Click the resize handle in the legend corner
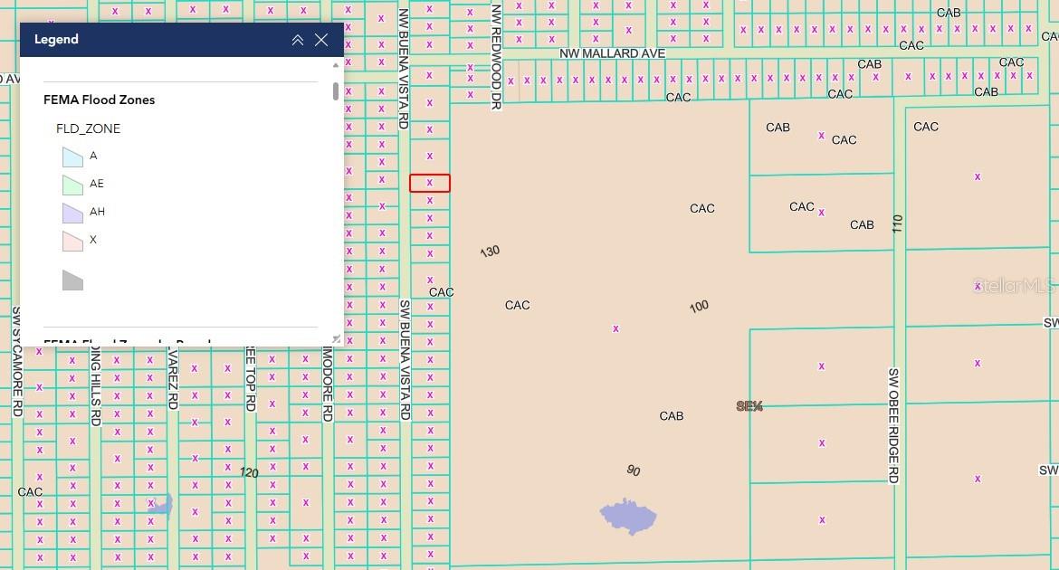 pyautogui.click(x=335, y=337)
